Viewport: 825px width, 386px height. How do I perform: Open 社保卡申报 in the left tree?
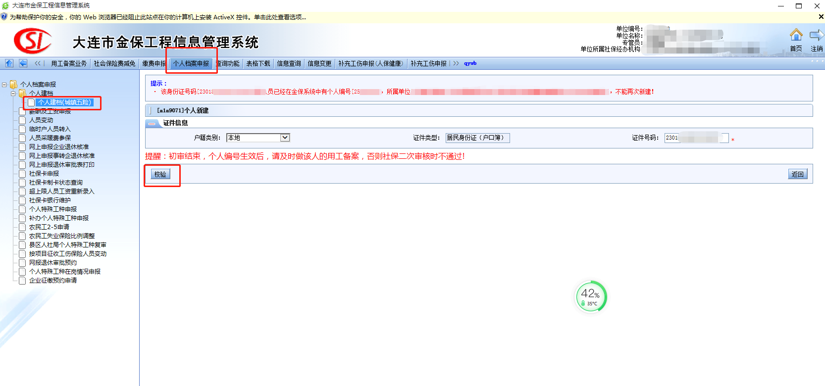click(x=44, y=174)
